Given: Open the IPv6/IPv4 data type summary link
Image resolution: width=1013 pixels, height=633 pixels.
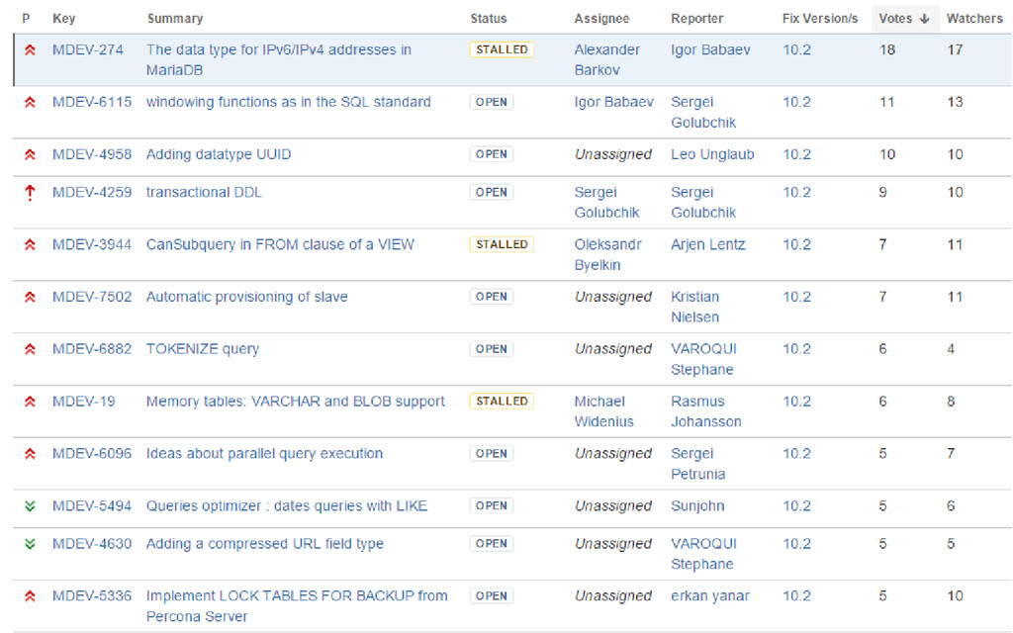Looking at the screenshot, I should (278, 60).
